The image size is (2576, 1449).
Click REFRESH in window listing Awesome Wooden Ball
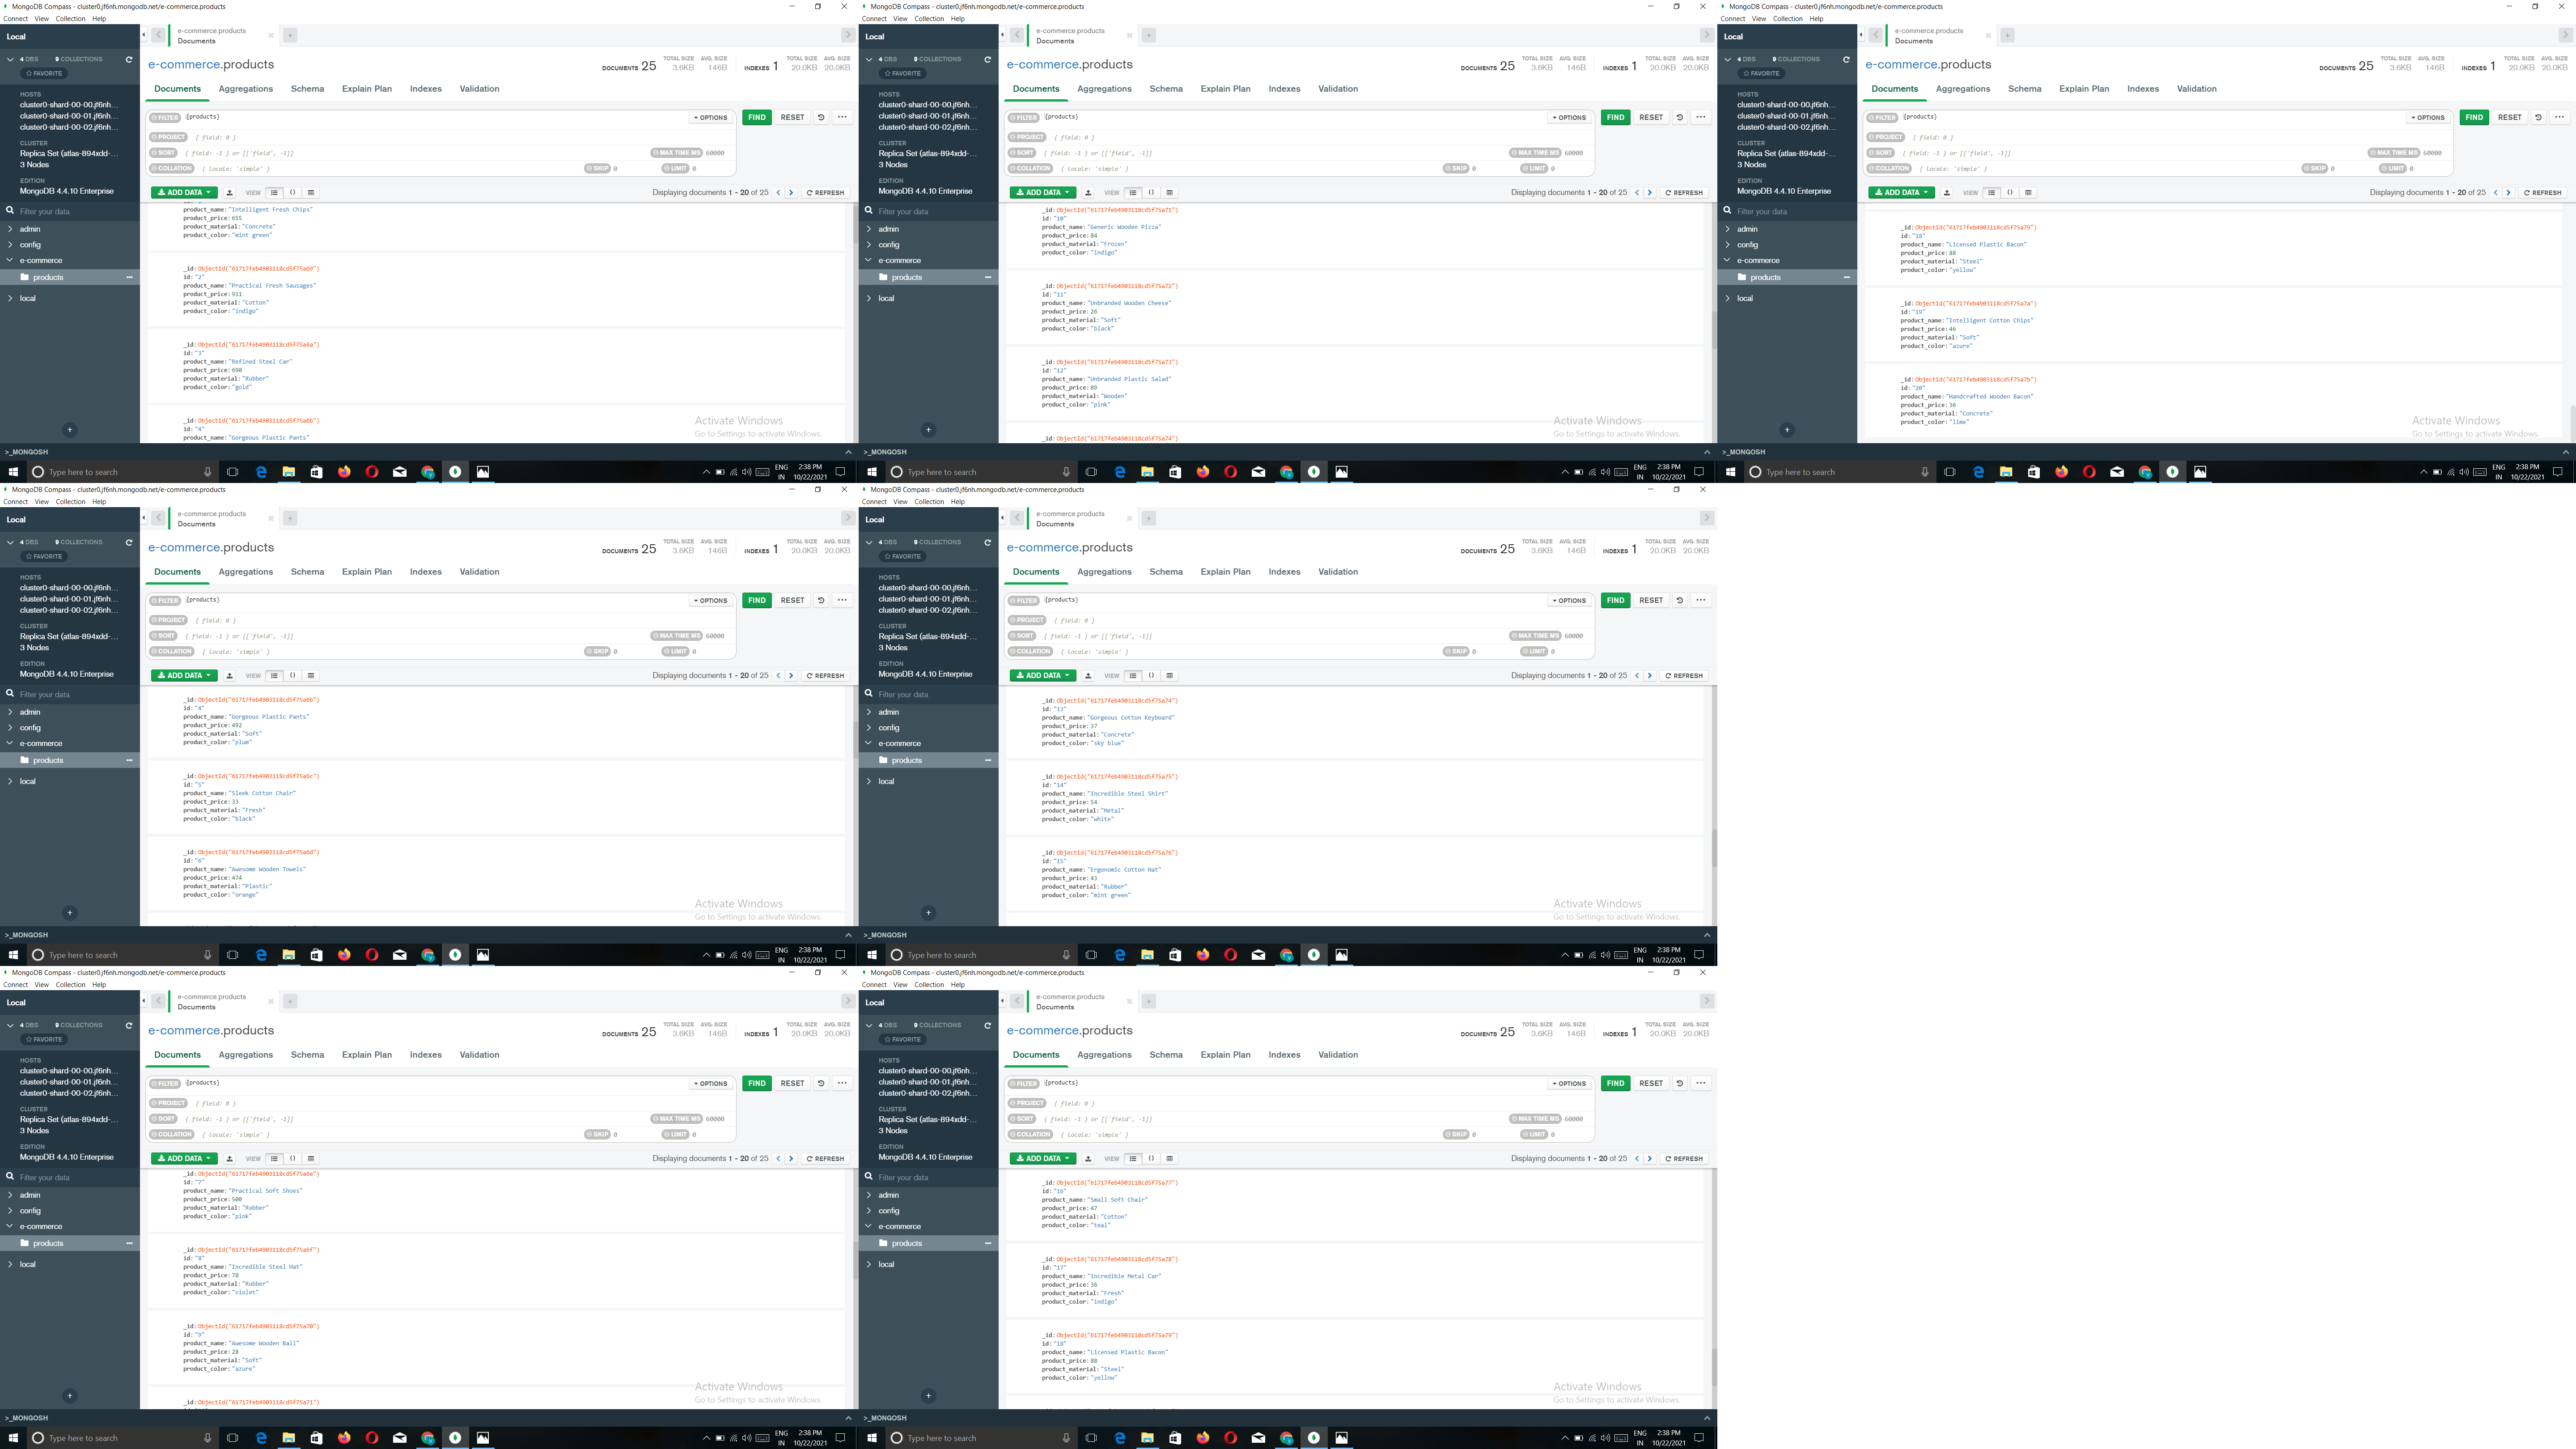point(826,1159)
